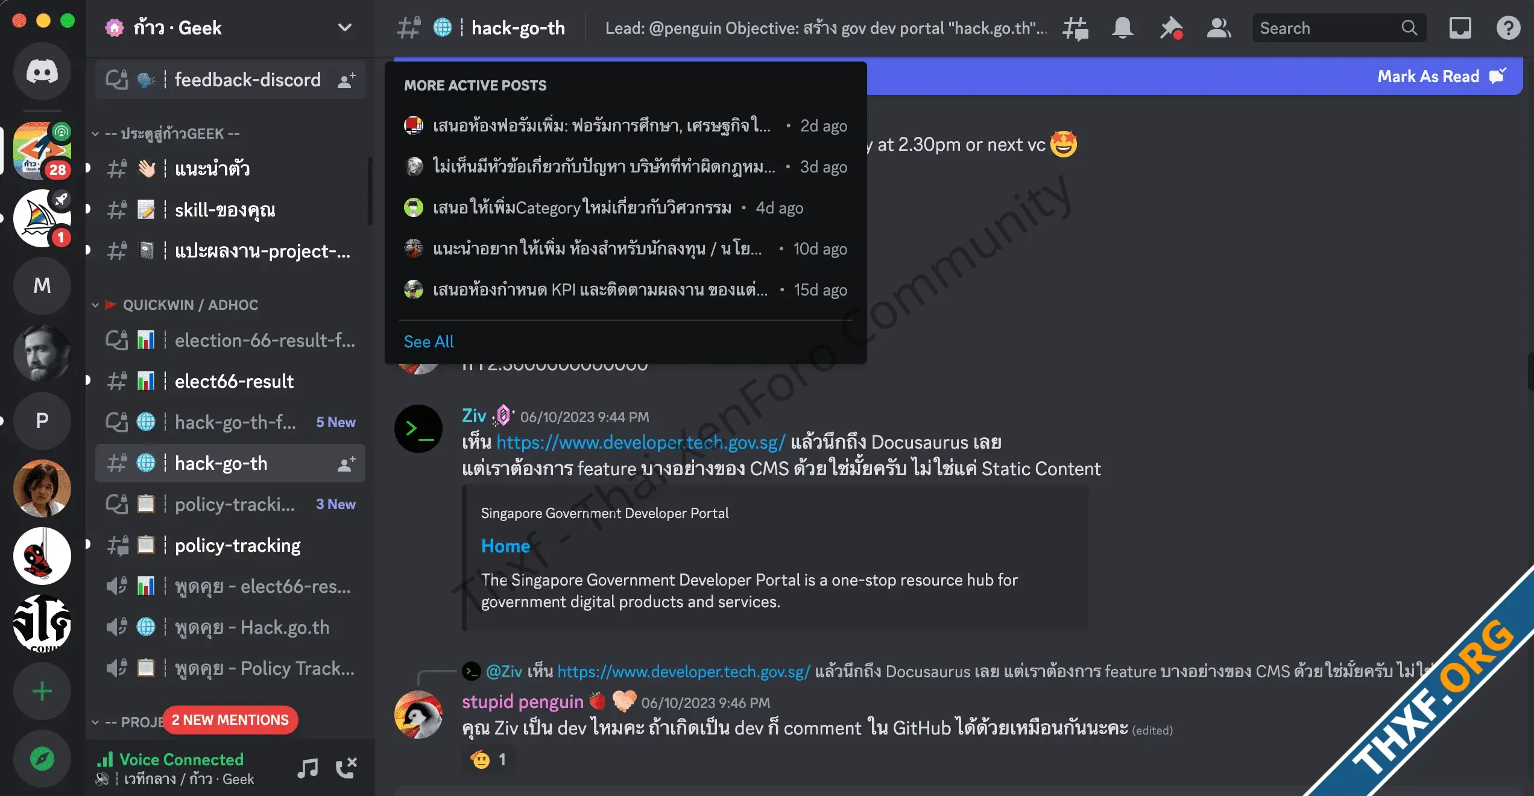Toggle the member list icon

1219,28
